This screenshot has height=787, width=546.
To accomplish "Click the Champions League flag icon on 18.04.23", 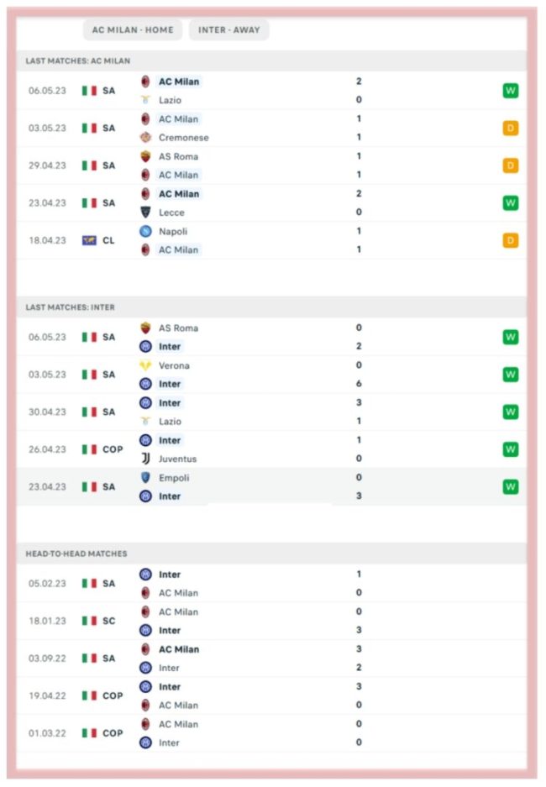I will click(89, 240).
